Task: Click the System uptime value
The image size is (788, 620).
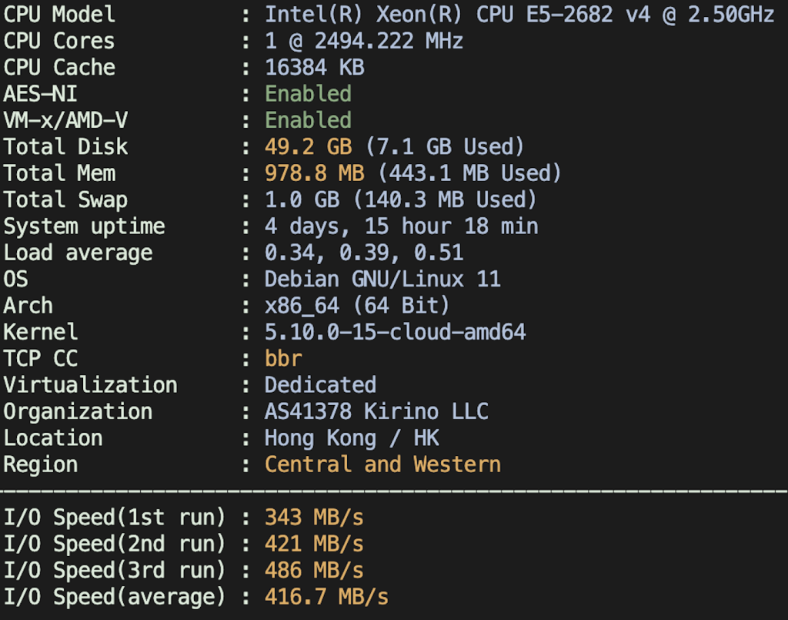Action: coord(400,226)
